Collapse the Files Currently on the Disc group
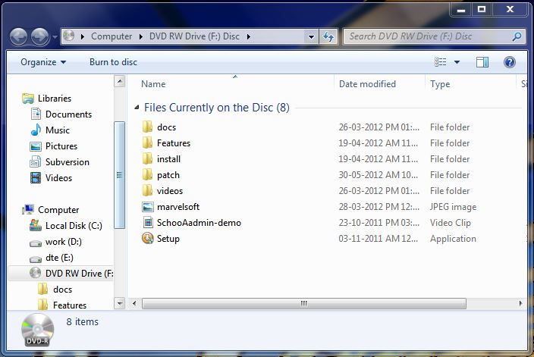 coord(137,108)
